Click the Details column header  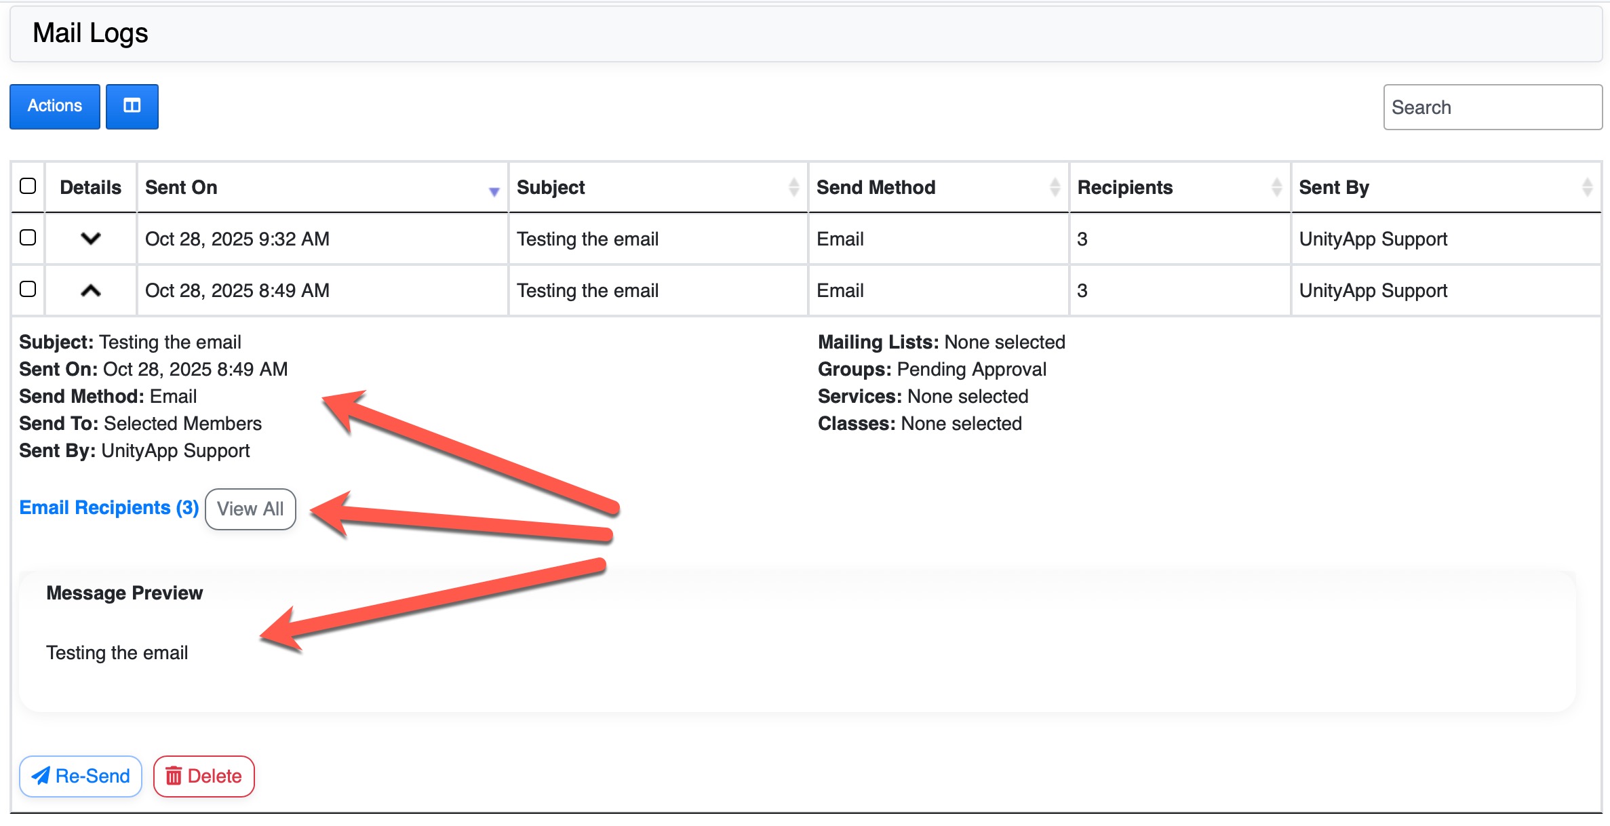[x=90, y=187]
